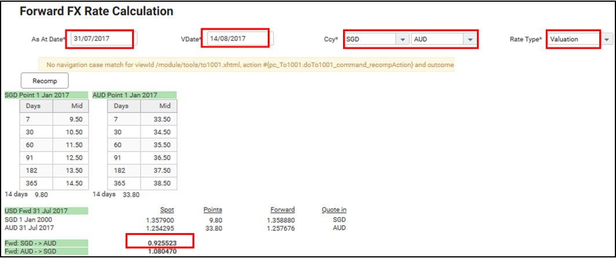
Task: Click the SGD 1 Jan 2000 row label
Action: tap(28, 220)
